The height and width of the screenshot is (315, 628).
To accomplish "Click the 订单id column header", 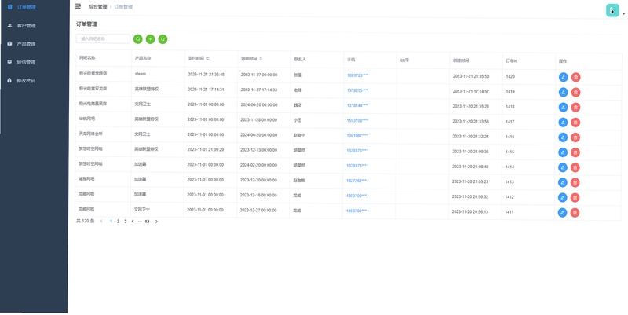I will click(512, 61).
